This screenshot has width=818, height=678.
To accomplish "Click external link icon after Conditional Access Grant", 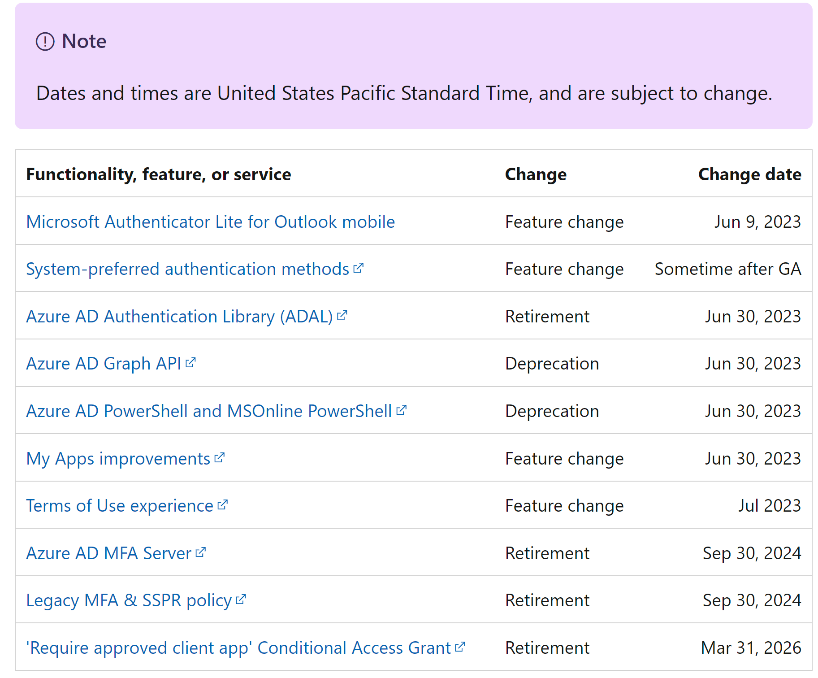I will 460,647.
